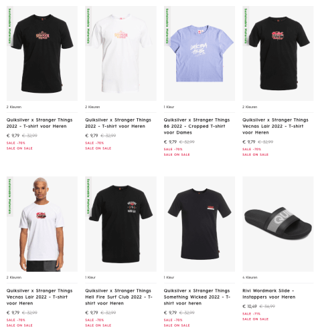318x334 pixels.
Task: Open the Hell Fire Surf Club shirt image
Action: (121, 224)
